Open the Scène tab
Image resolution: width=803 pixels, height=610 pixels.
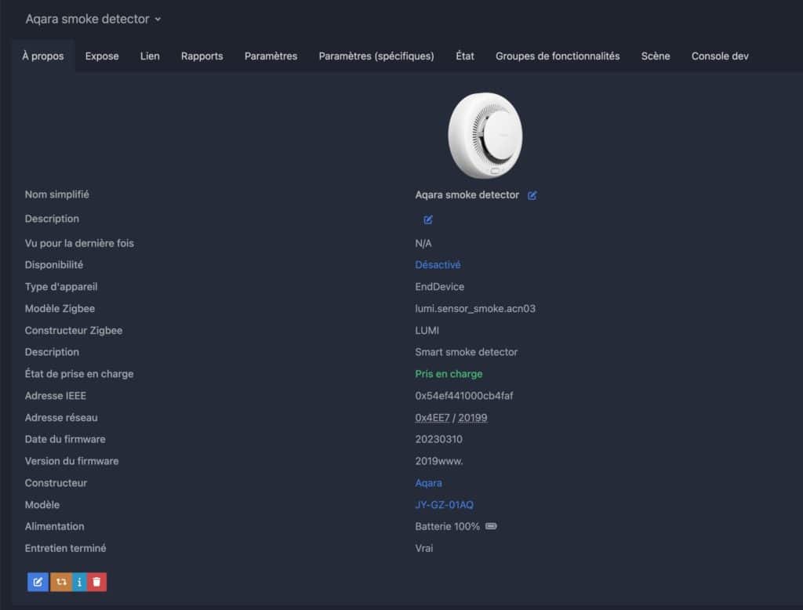656,56
